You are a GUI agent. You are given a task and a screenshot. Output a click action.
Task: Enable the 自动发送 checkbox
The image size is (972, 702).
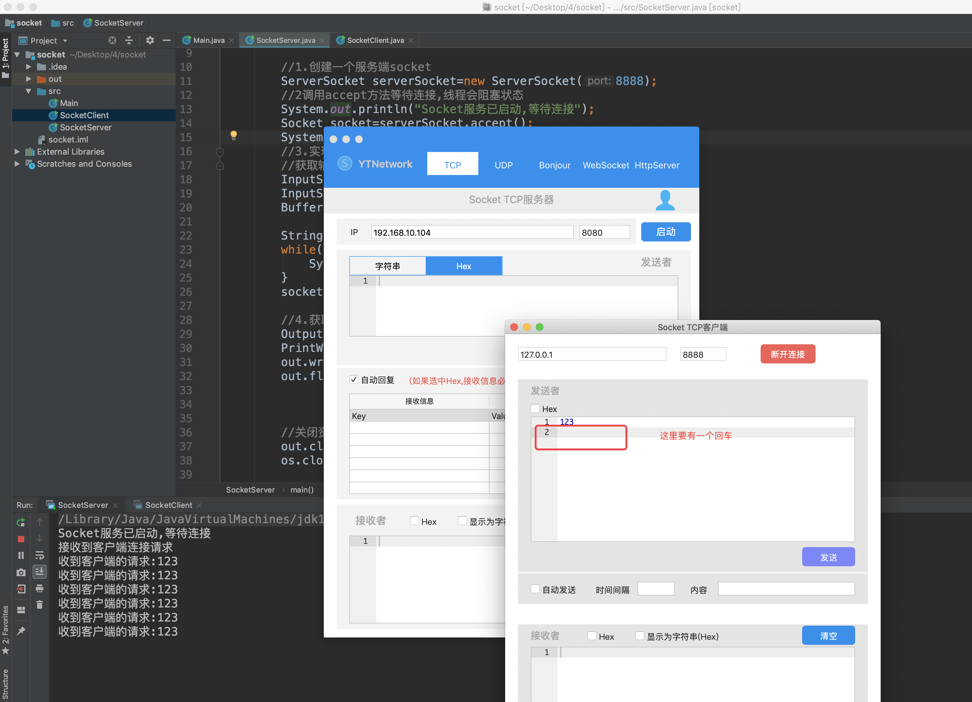535,589
